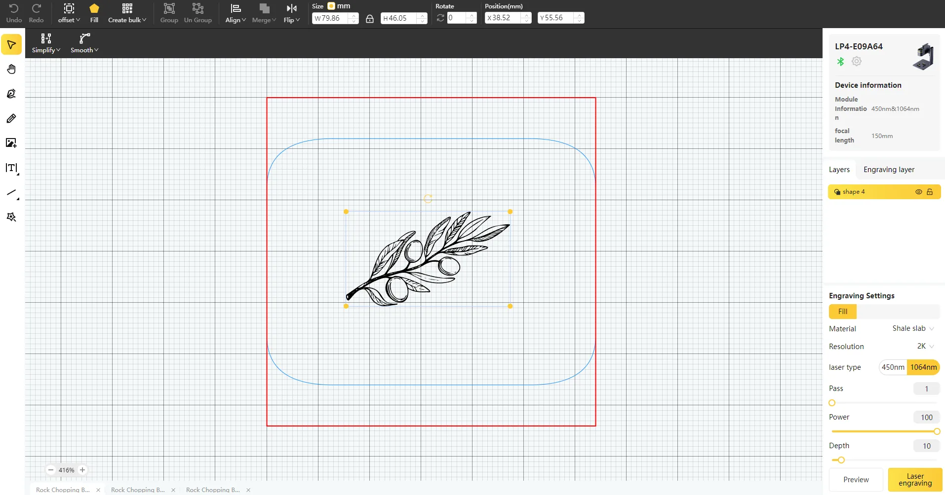Apply the Fill tool
The height and width of the screenshot is (495, 945).
[x=94, y=13]
